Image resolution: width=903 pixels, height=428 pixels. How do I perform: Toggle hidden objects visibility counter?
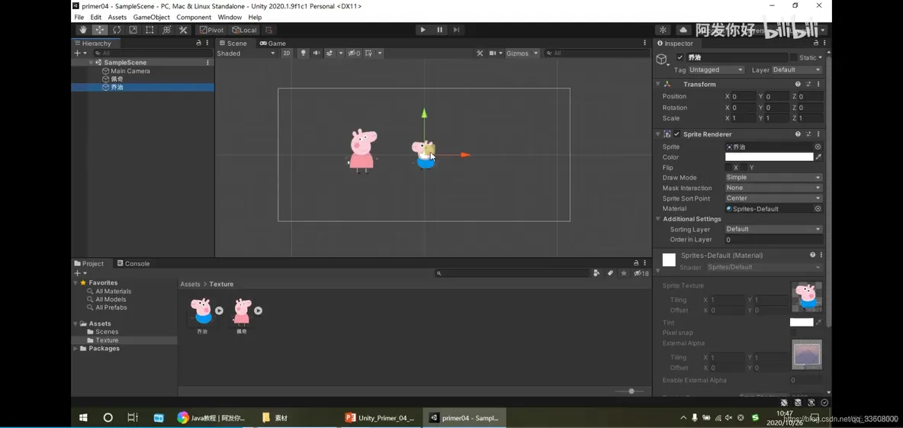point(354,53)
